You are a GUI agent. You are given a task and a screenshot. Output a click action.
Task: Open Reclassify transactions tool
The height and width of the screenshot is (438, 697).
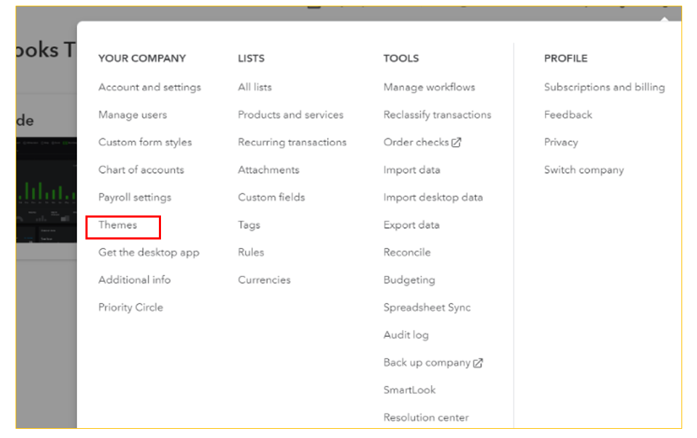click(x=437, y=114)
